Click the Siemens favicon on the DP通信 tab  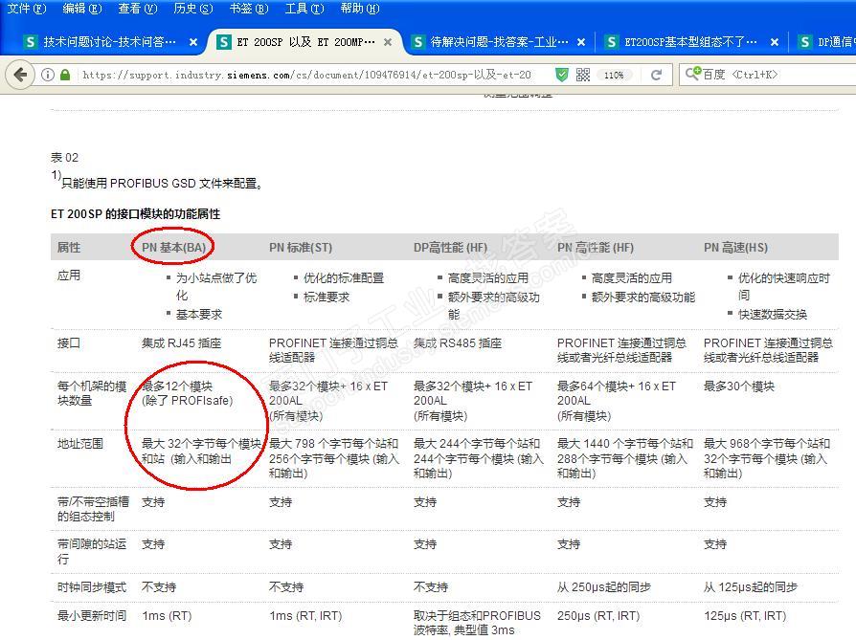(804, 42)
